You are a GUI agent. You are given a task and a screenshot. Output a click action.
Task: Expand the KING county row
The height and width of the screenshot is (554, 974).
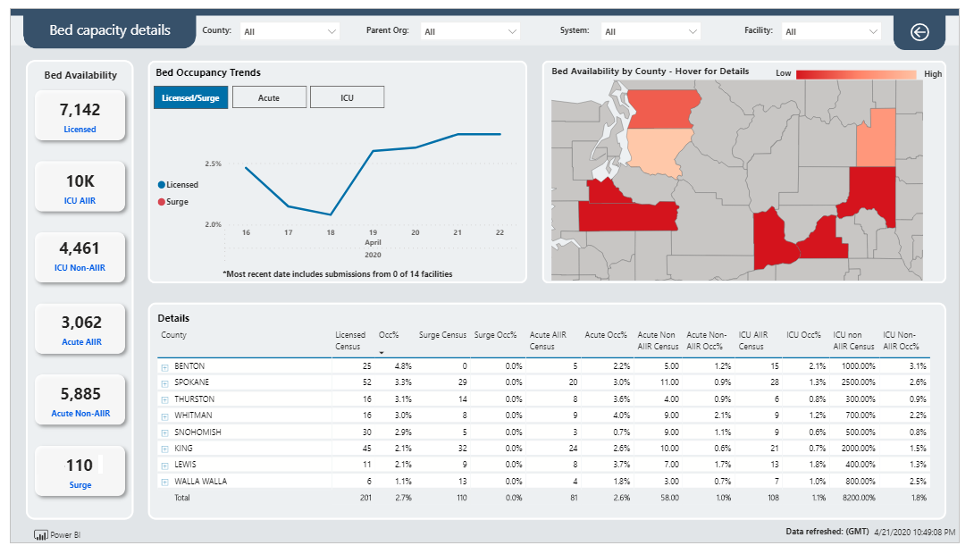[164, 449]
